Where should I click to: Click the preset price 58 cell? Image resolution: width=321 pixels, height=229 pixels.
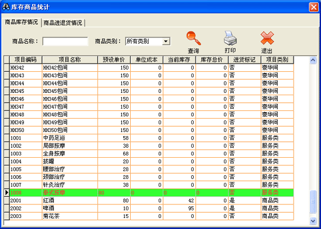[x=114, y=138]
